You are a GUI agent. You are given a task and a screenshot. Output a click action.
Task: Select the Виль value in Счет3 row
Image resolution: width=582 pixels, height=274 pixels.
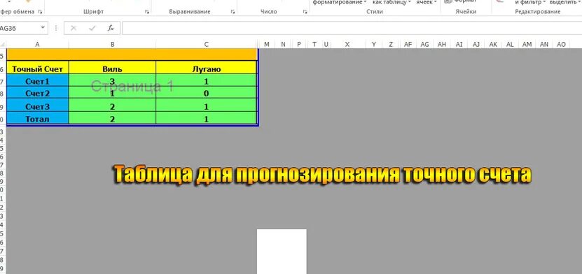(113, 105)
